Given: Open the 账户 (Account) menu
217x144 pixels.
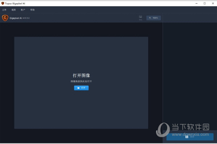Looking at the screenshot, I should point(23,10).
